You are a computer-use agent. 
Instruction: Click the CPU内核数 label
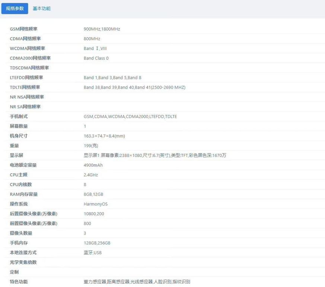[21, 185]
